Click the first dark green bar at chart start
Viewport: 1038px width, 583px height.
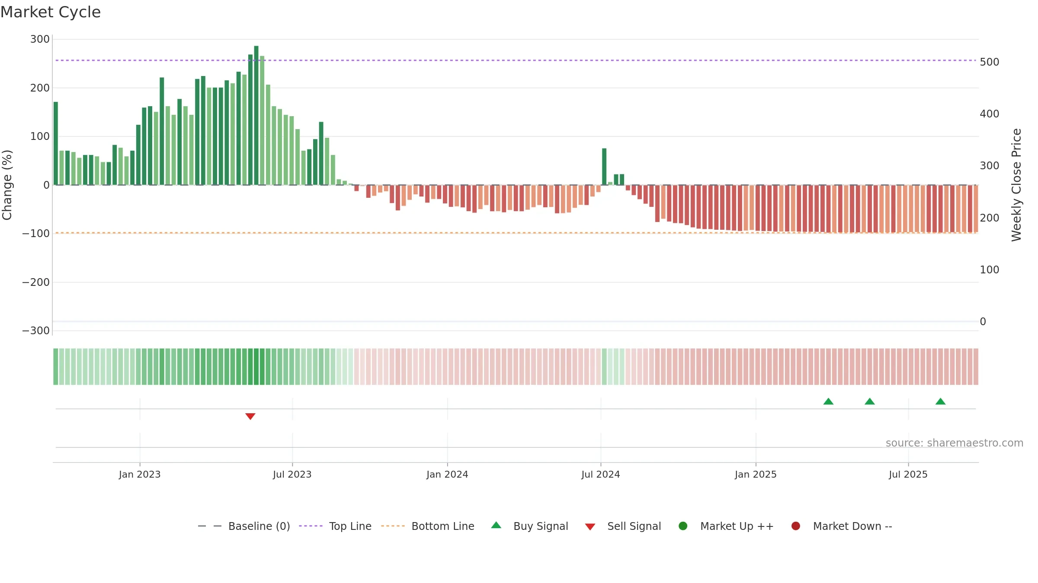(56, 143)
